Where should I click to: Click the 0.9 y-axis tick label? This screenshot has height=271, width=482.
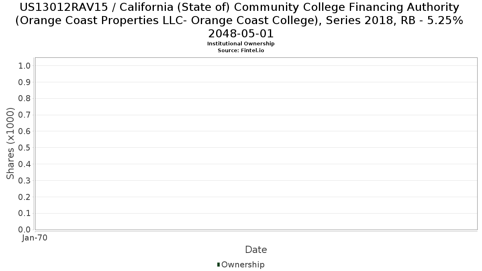[25, 82]
